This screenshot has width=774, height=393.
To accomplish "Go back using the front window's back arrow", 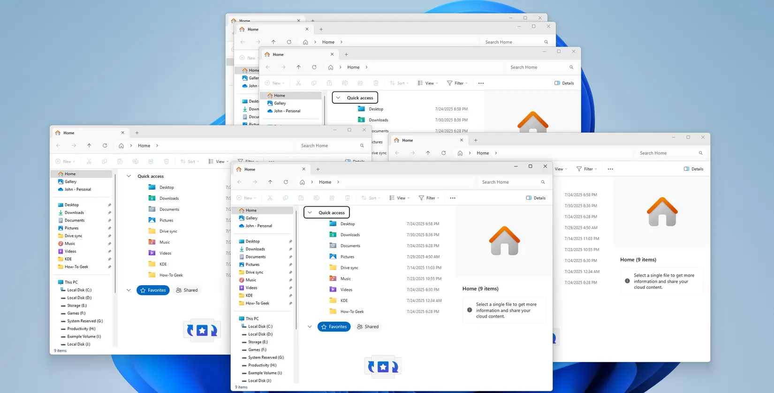I will (239, 182).
